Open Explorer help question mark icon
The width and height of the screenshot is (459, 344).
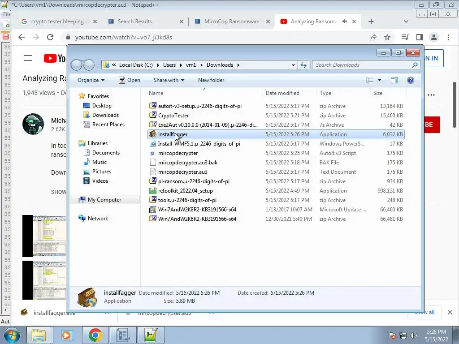411,80
